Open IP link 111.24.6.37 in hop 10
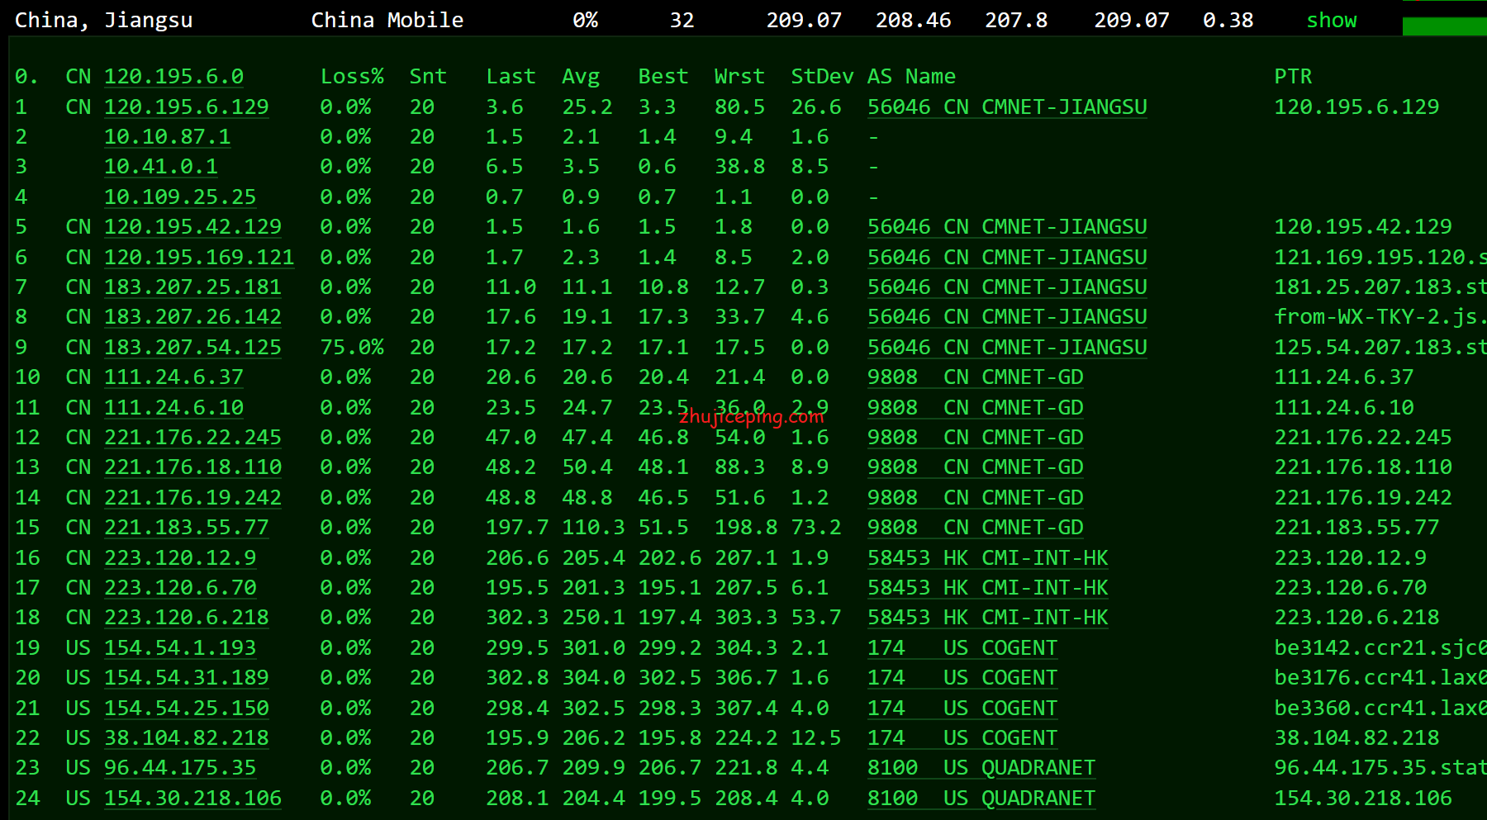 173,377
